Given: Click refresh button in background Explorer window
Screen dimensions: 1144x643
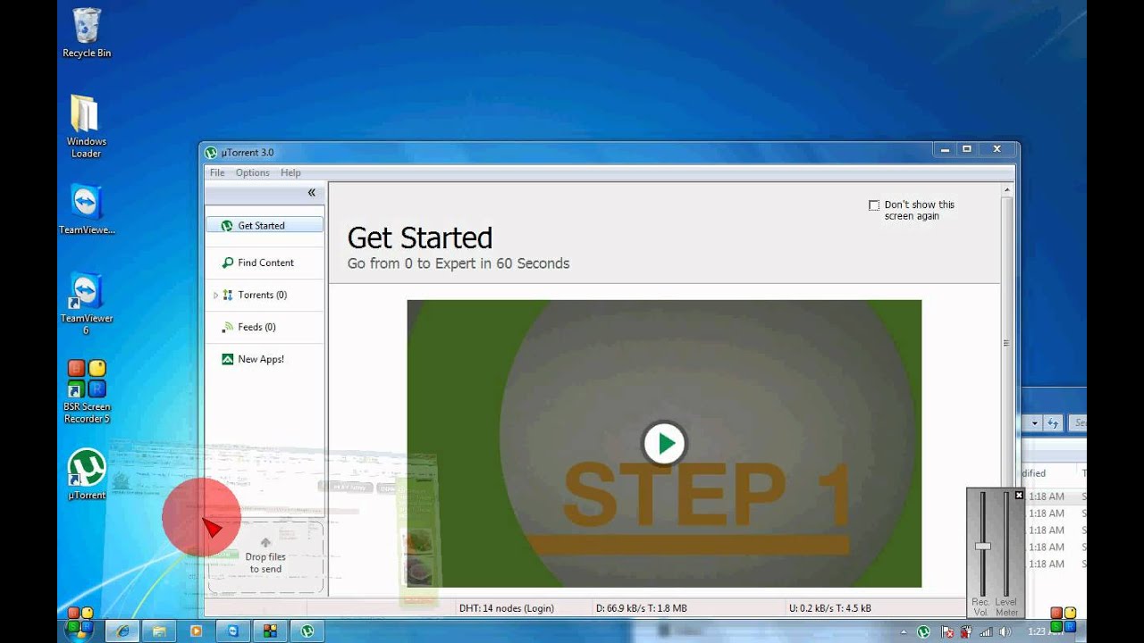Looking at the screenshot, I should [1053, 423].
